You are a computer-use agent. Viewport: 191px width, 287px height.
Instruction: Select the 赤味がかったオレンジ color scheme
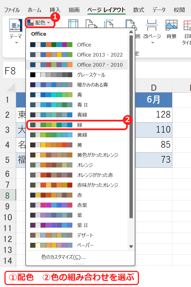pos(77,185)
